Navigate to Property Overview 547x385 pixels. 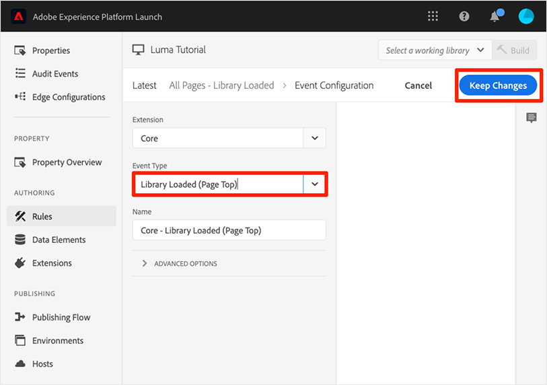[x=67, y=162]
